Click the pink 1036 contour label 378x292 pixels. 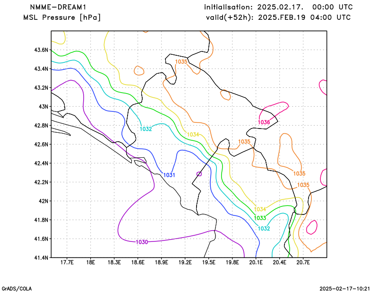tap(264, 122)
